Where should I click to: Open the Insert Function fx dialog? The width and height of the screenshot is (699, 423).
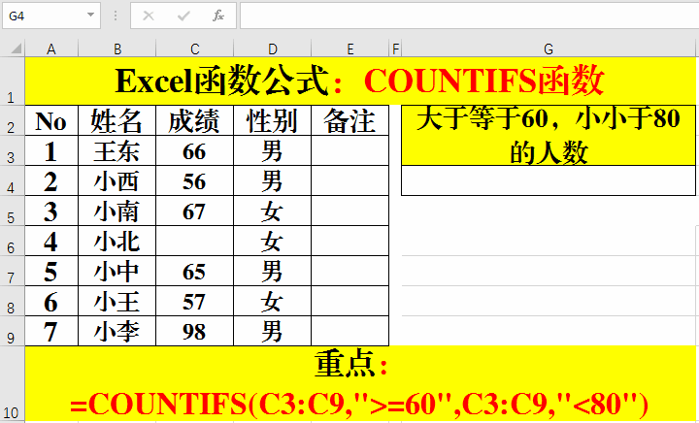(218, 16)
